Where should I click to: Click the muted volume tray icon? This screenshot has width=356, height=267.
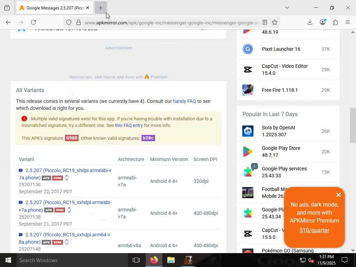point(311,260)
